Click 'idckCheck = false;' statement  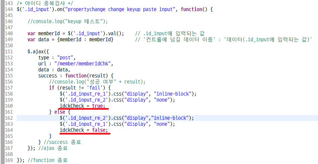click(x=84, y=130)
